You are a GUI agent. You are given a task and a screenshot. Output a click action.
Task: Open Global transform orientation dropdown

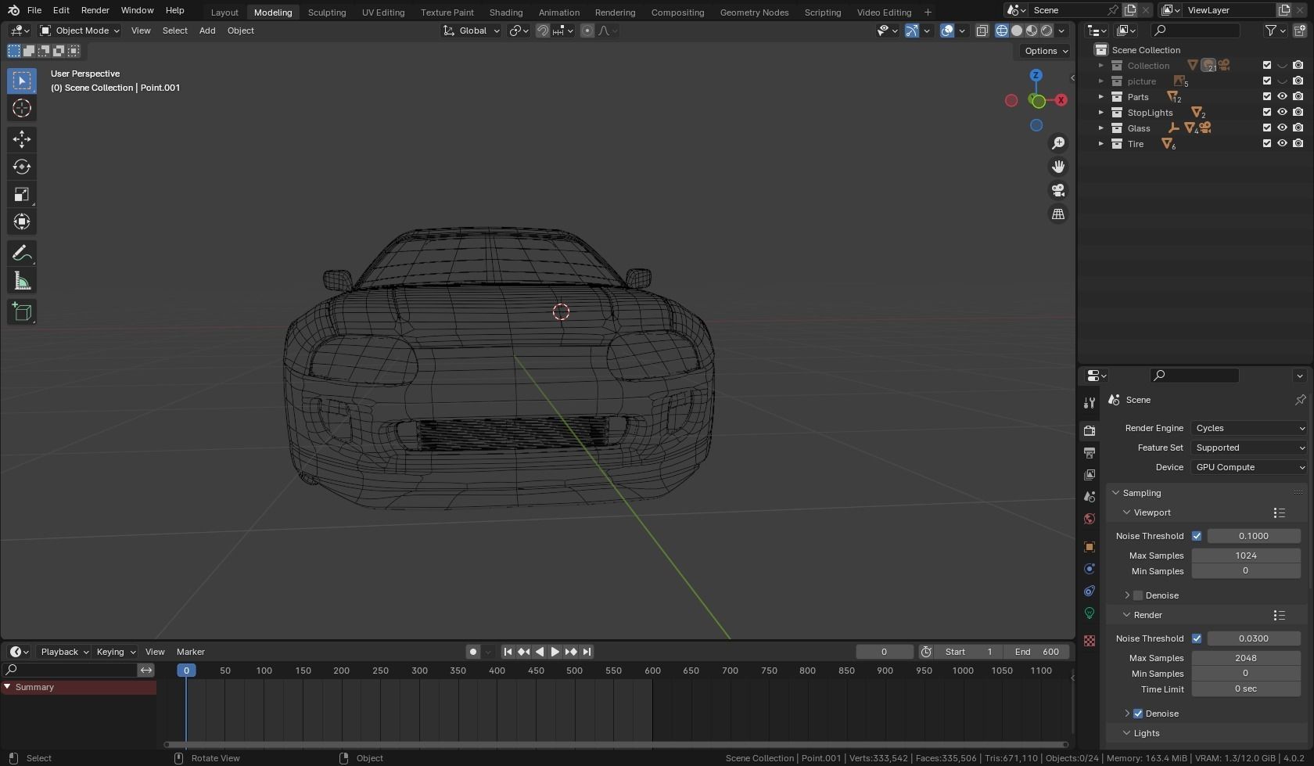(471, 31)
